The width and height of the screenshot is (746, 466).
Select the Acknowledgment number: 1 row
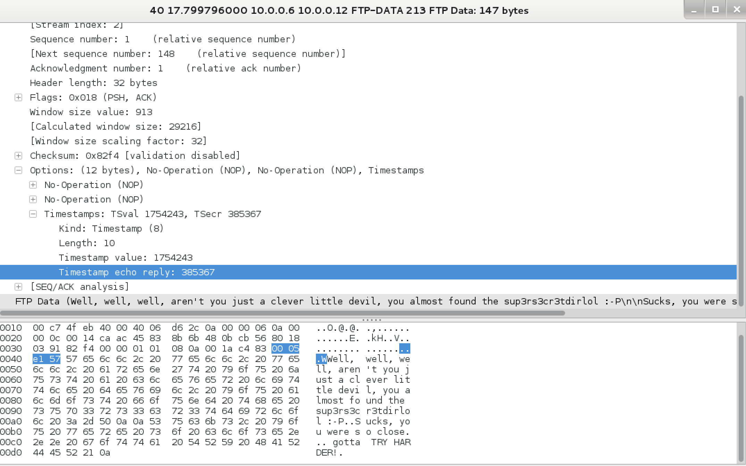pyautogui.click(x=368, y=68)
